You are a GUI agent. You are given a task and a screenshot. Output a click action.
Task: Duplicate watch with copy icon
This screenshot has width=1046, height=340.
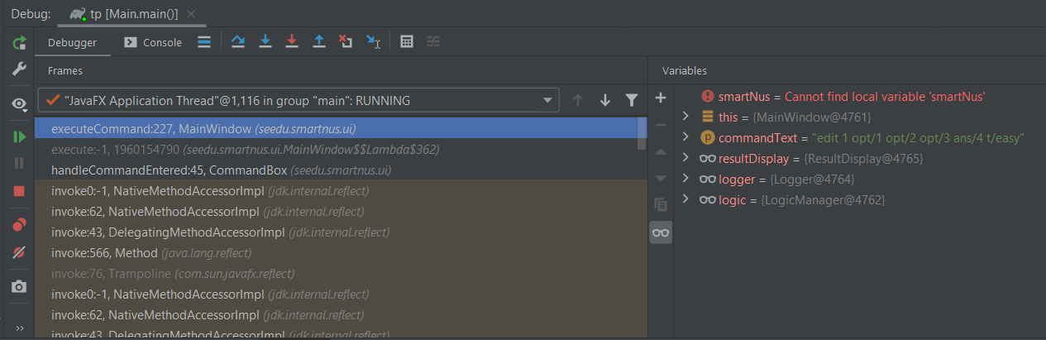pos(661,204)
